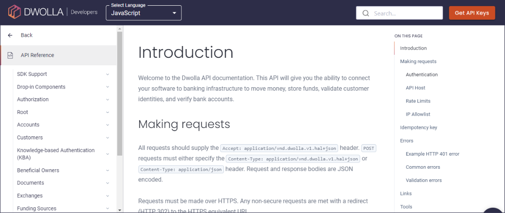Click the Get API Keys button
The image size is (505, 213).
click(x=472, y=13)
